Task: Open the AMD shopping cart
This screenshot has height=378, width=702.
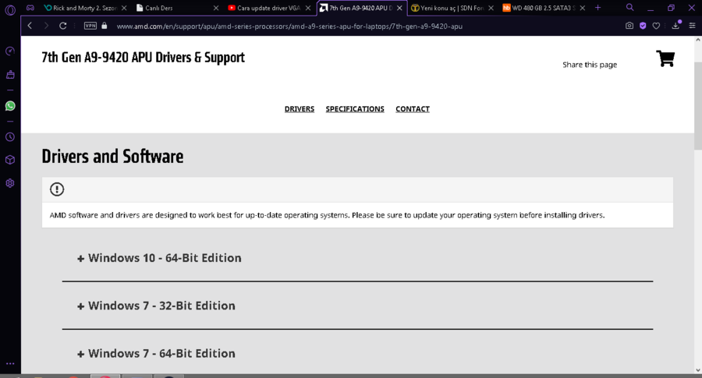Action: point(665,58)
